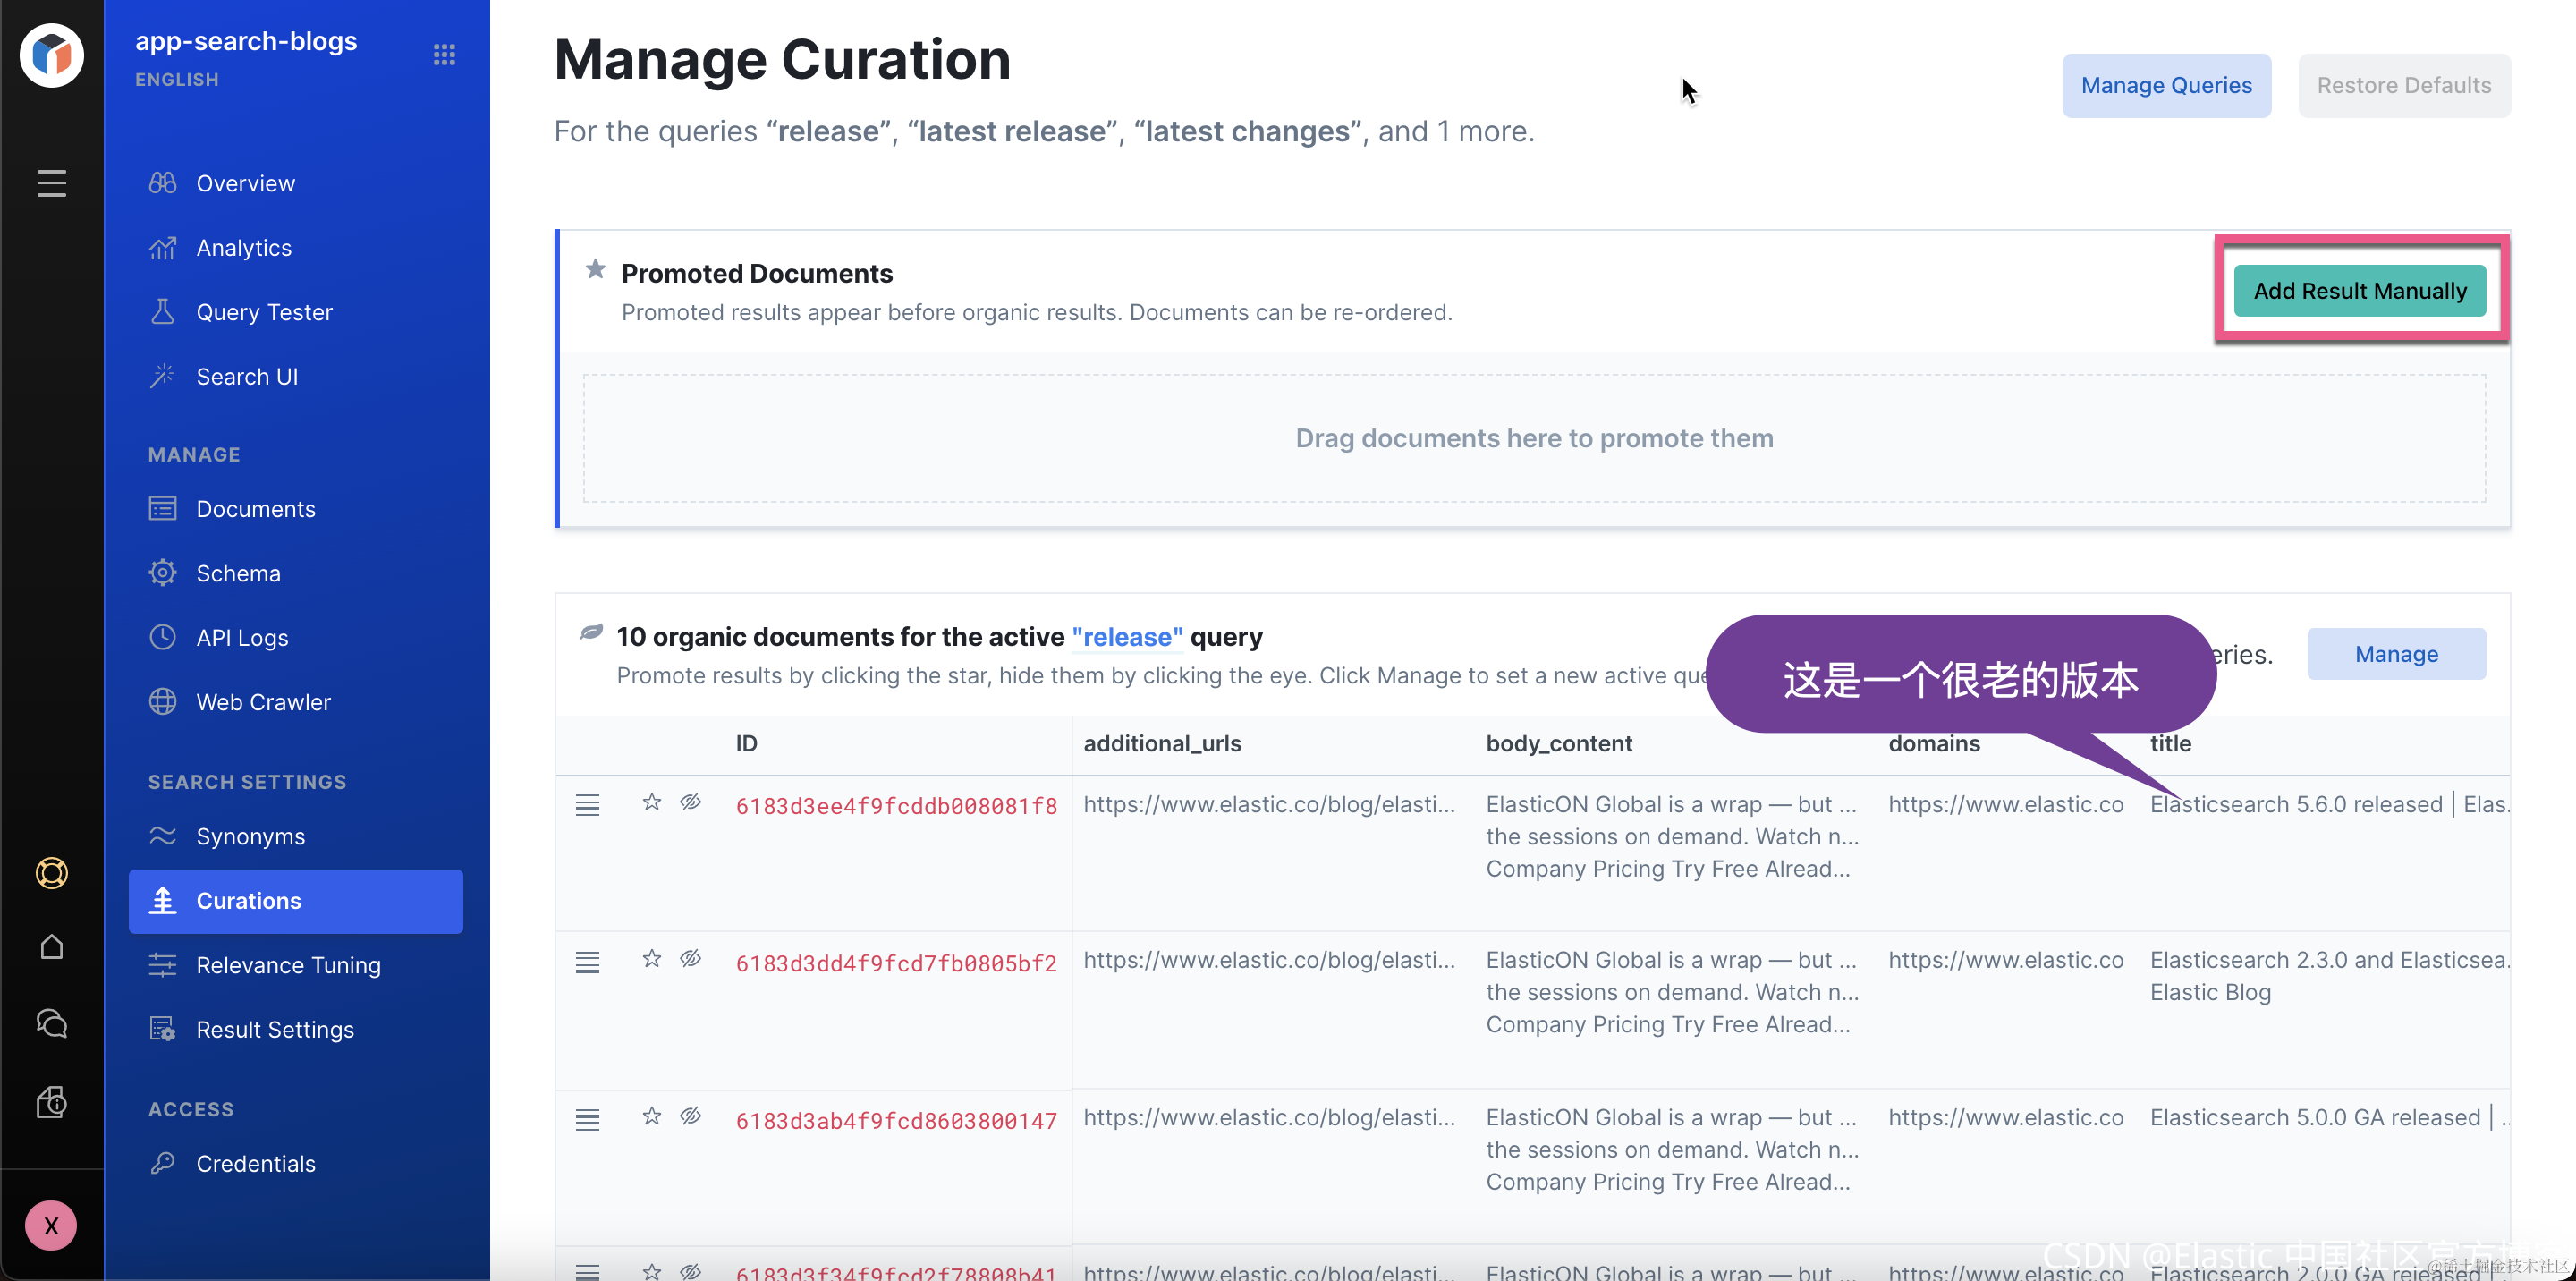Select Query Tester from sidebar

(x=264, y=312)
